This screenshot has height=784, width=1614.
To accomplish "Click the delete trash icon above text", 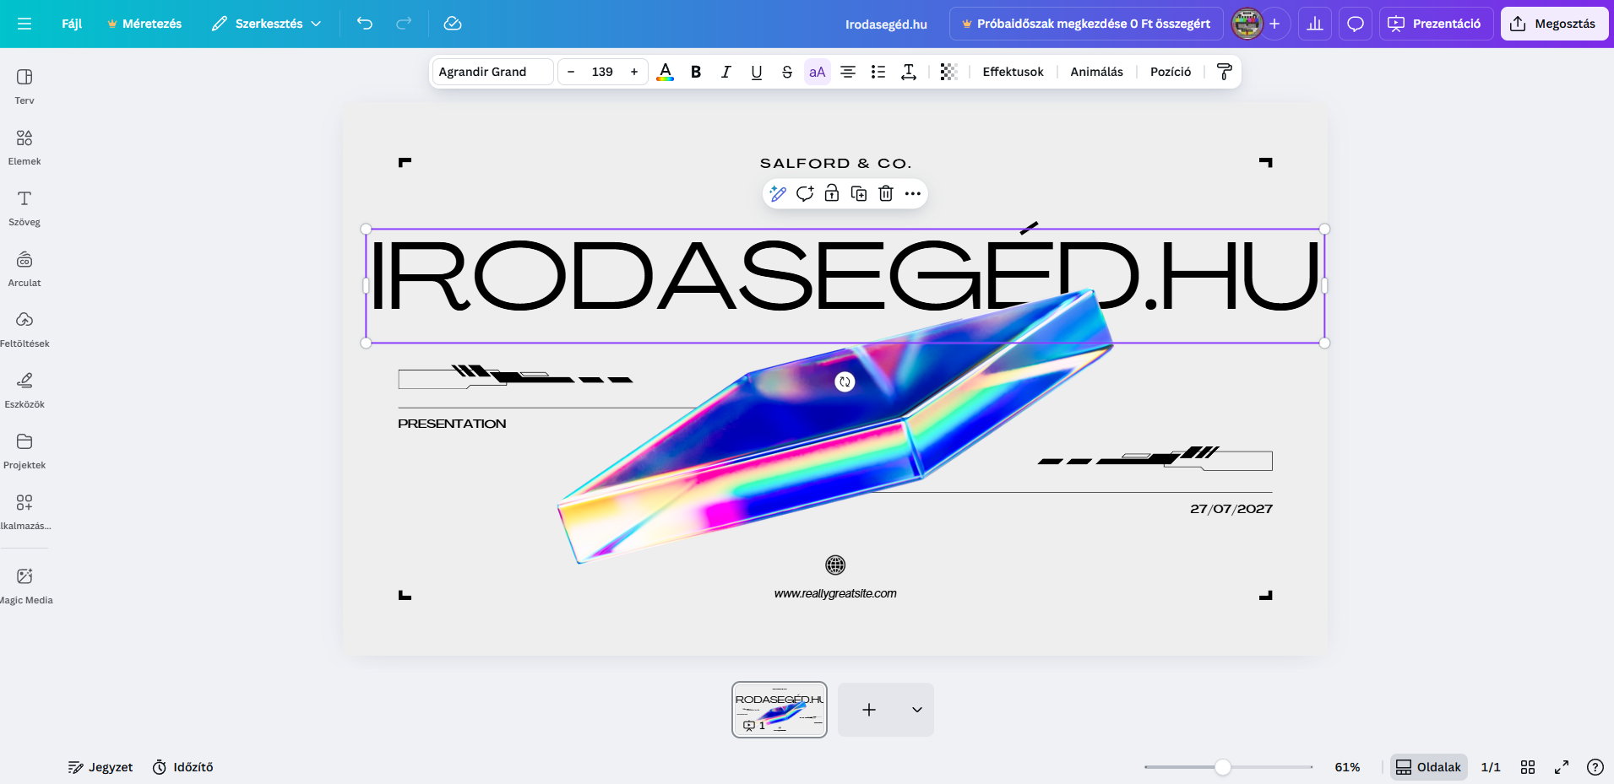I will pos(885,194).
